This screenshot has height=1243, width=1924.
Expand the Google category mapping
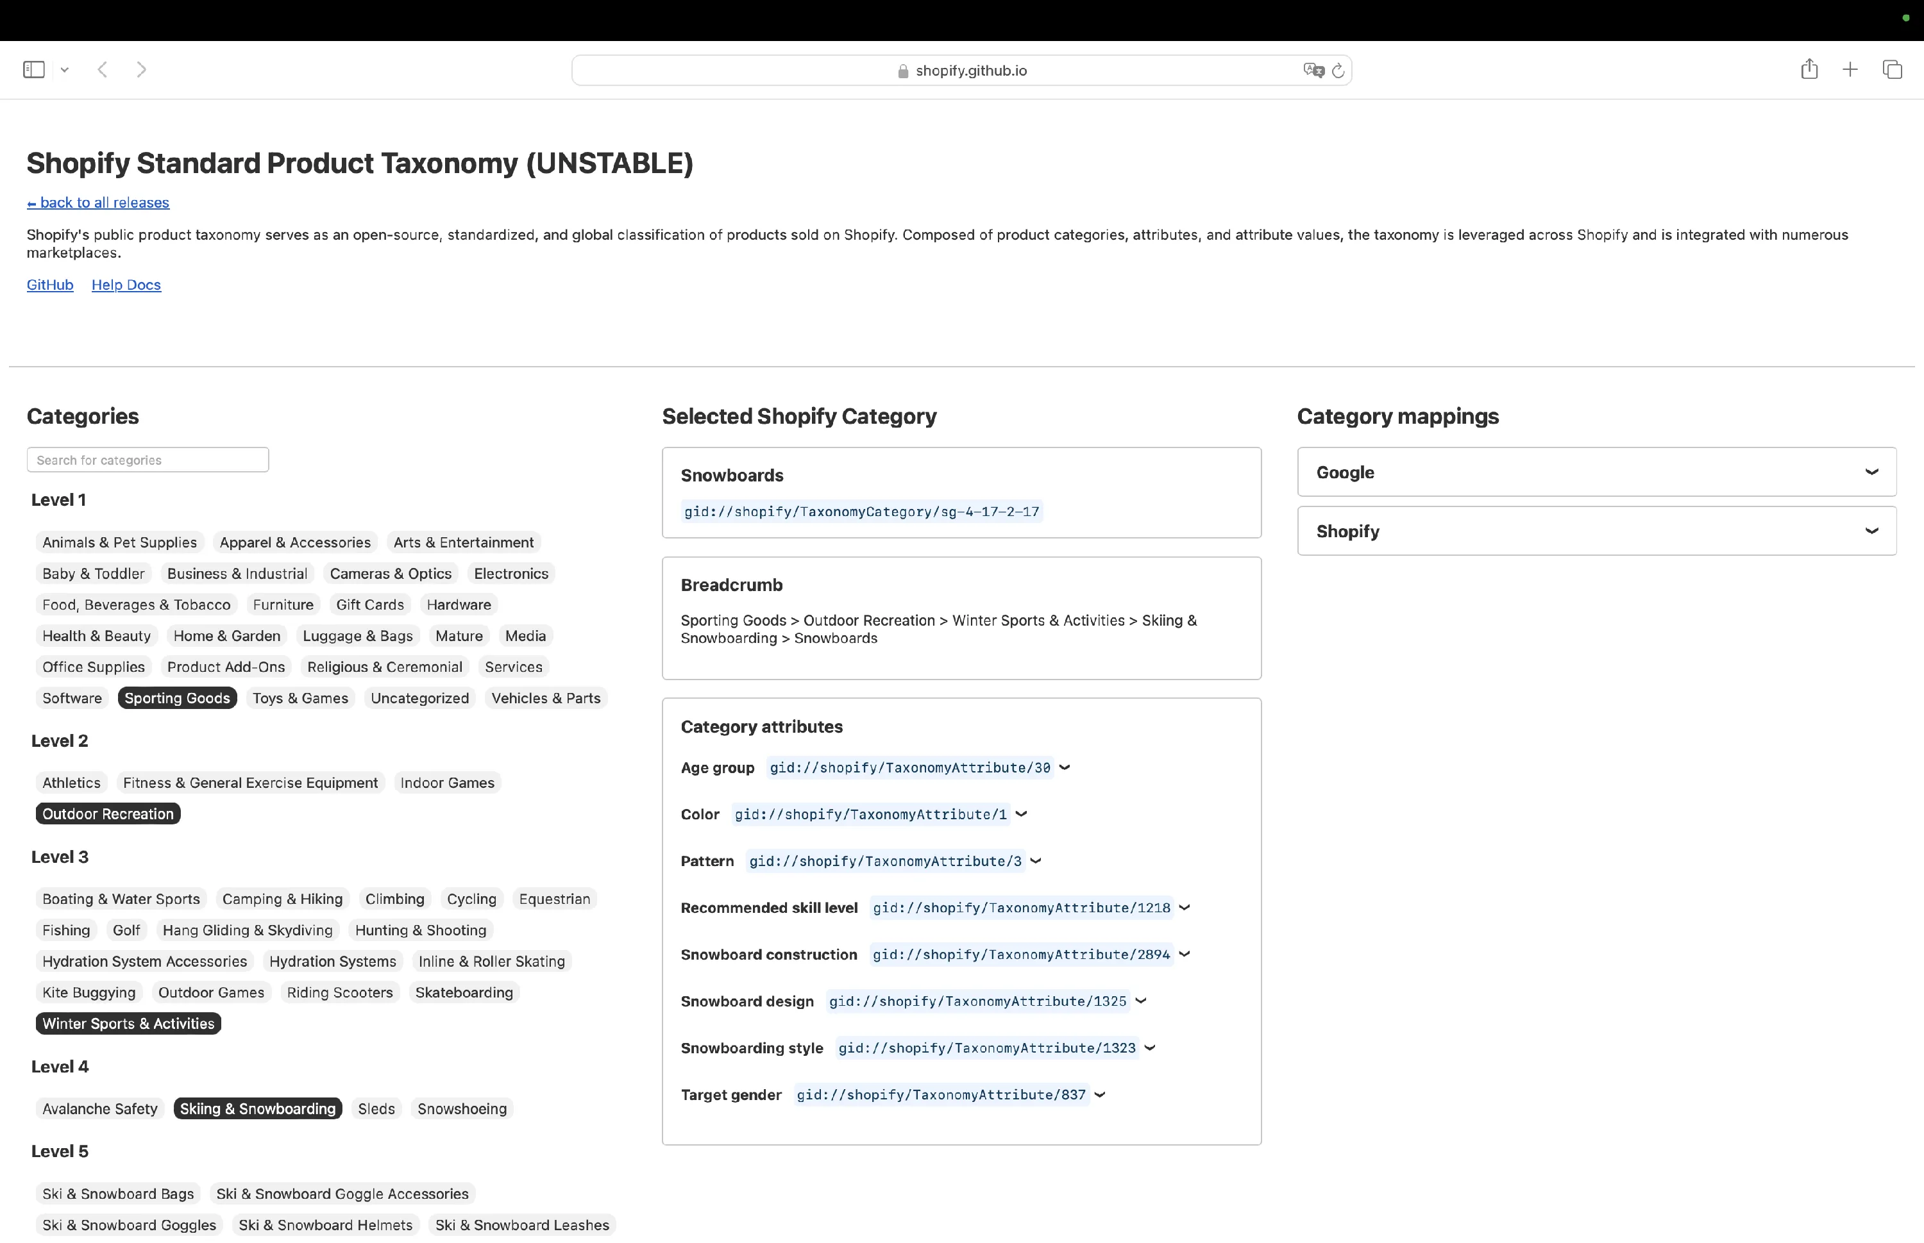tap(1596, 472)
